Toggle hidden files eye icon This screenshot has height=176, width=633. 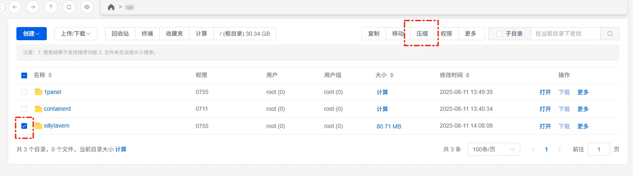coord(87,7)
